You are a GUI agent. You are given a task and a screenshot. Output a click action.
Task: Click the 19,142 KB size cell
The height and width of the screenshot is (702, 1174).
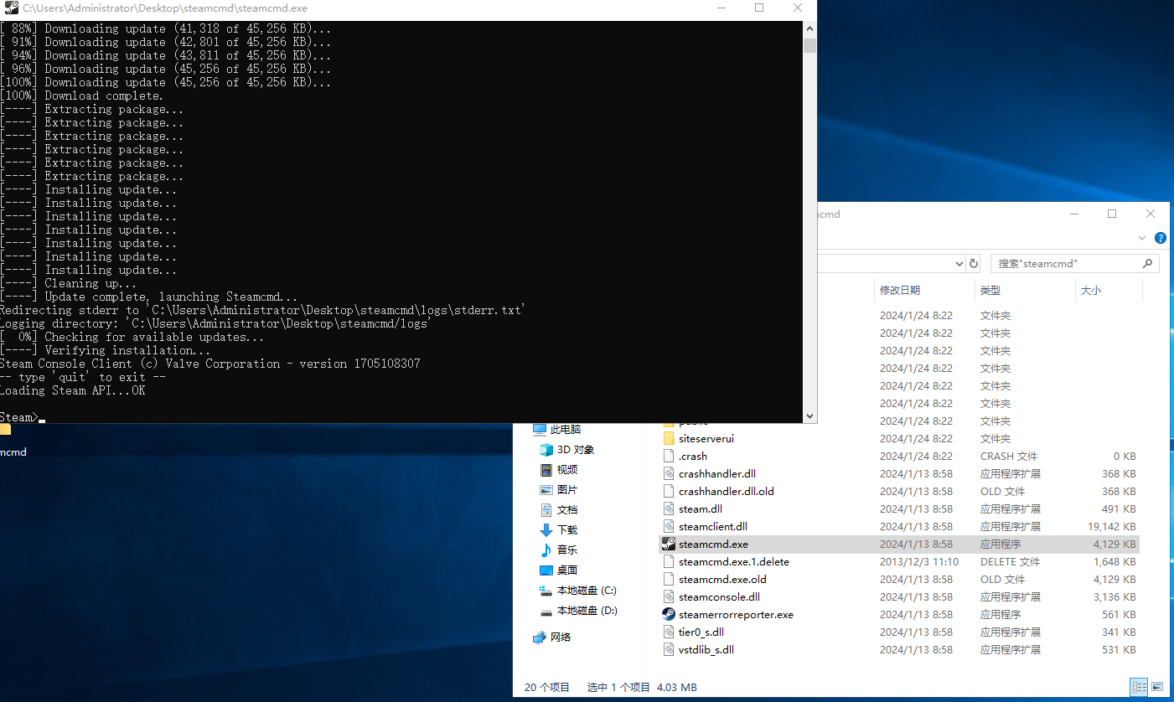(1111, 526)
